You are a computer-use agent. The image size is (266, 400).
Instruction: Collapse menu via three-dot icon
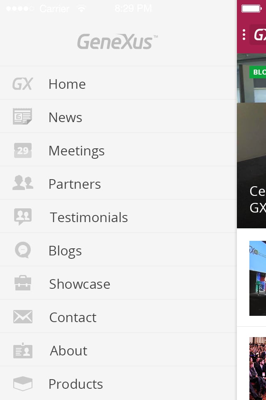244,35
